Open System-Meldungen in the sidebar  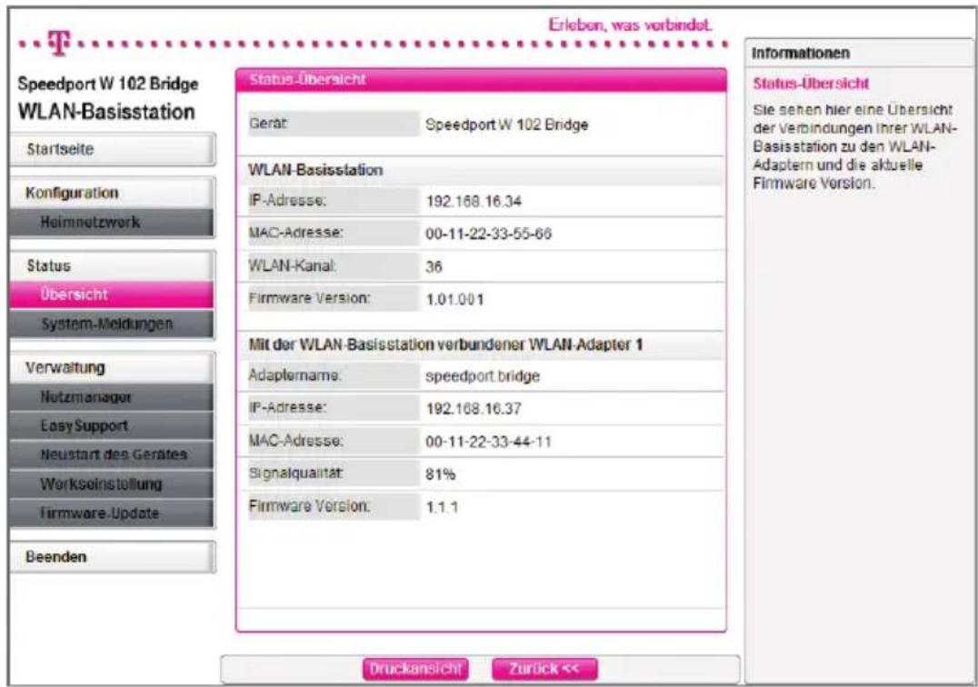point(113,324)
